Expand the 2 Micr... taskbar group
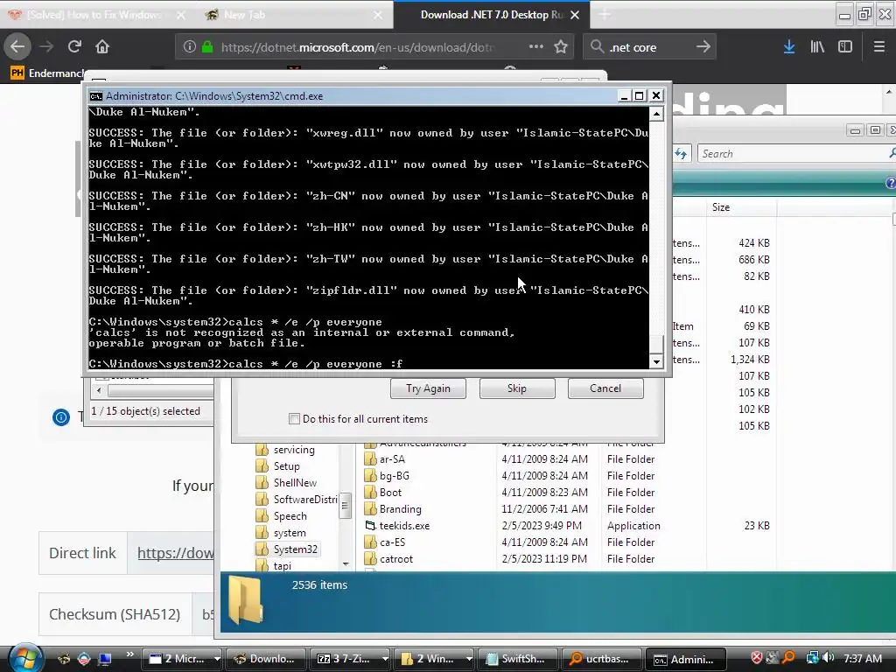The height and width of the screenshot is (672, 896). tap(217, 659)
